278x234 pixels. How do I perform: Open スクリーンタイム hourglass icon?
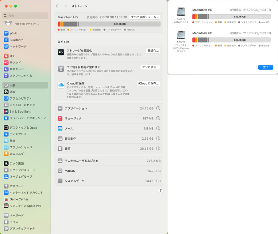6,76
